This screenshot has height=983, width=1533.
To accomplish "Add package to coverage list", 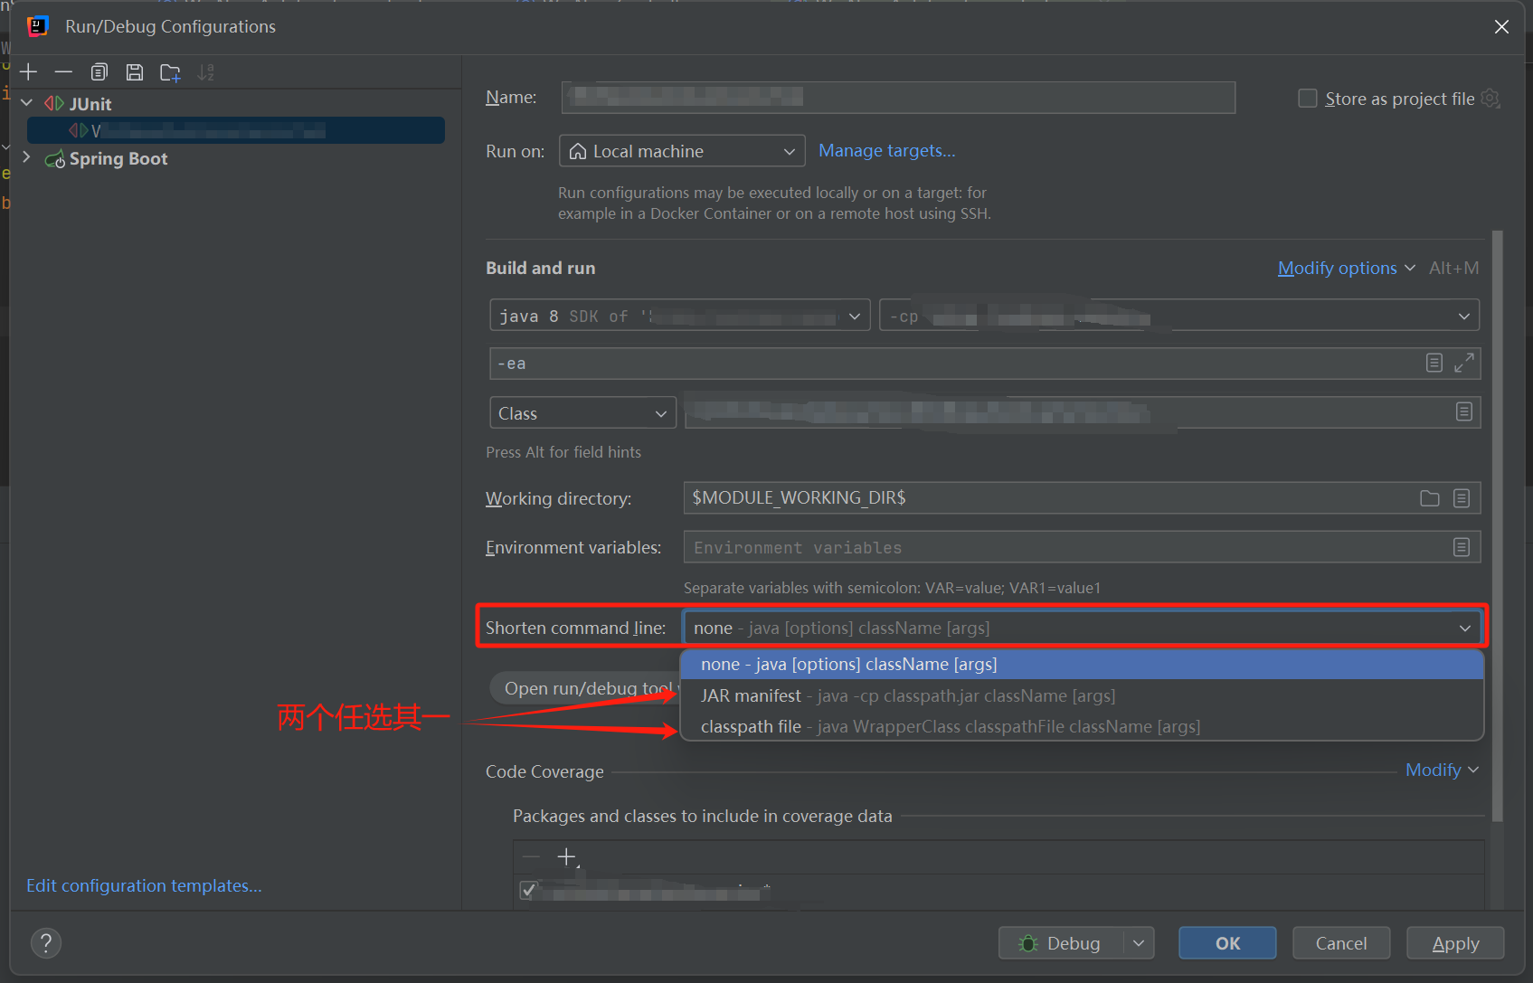I will point(567,856).
